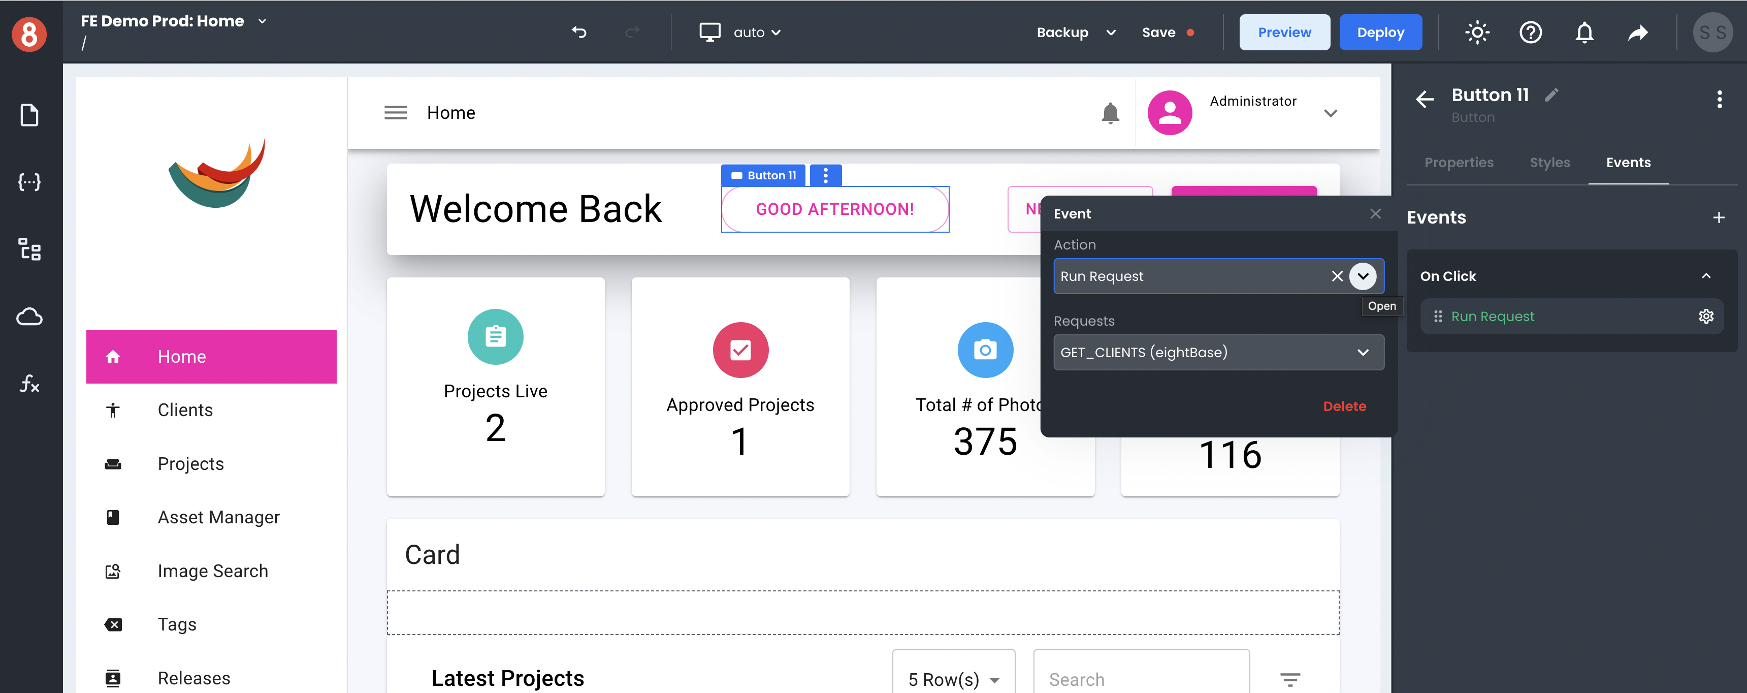The image size is (1747, 693).
Task: Open the cloud data sources icon
Action: (29, 317)
